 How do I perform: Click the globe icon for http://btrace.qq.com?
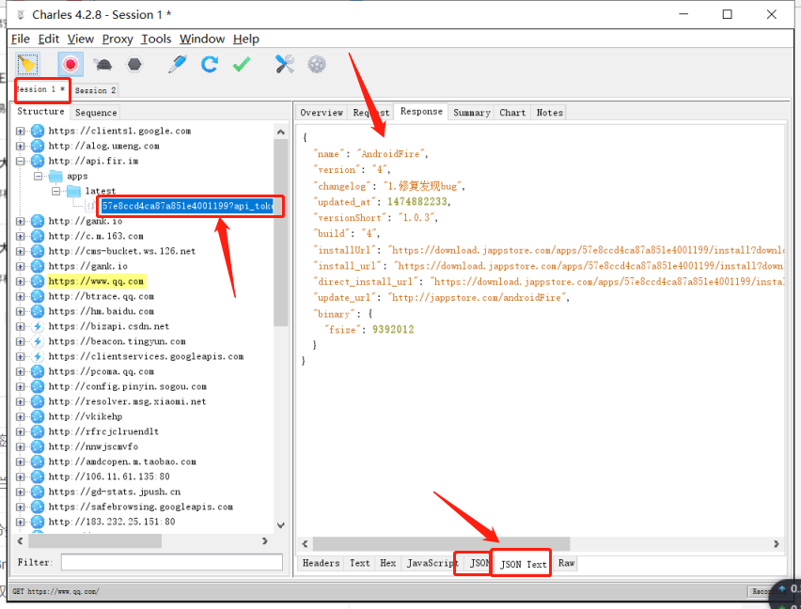tap(38, 296)
